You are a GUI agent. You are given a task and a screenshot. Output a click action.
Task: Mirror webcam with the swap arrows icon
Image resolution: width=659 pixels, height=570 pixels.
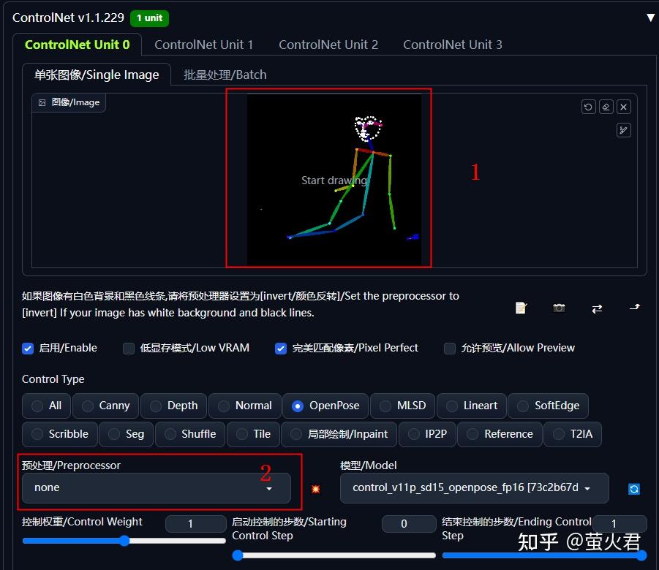point(597,308)
